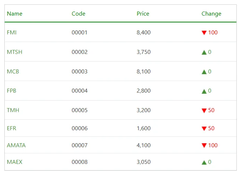Open the AMATA stock link
The image size is (240, 174).
click(16, 145)
